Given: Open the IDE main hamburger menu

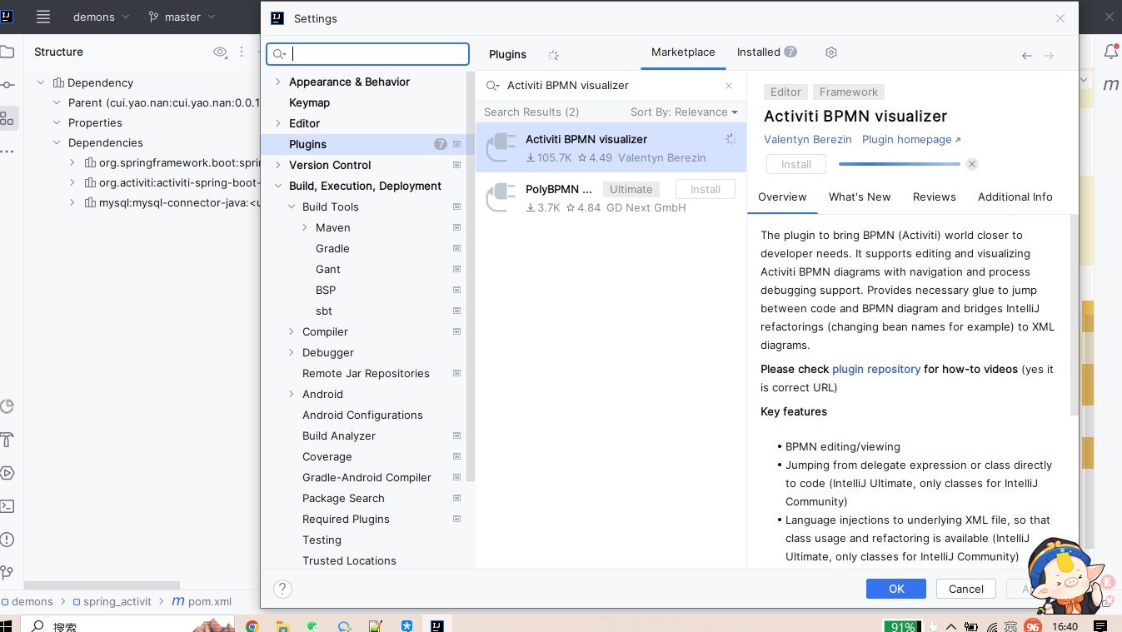Looking at the screenshot, I should (x=43, y=17).
